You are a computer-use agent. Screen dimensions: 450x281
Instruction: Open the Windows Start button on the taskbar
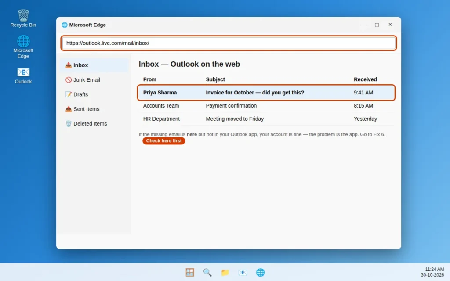tap(190, 272)
